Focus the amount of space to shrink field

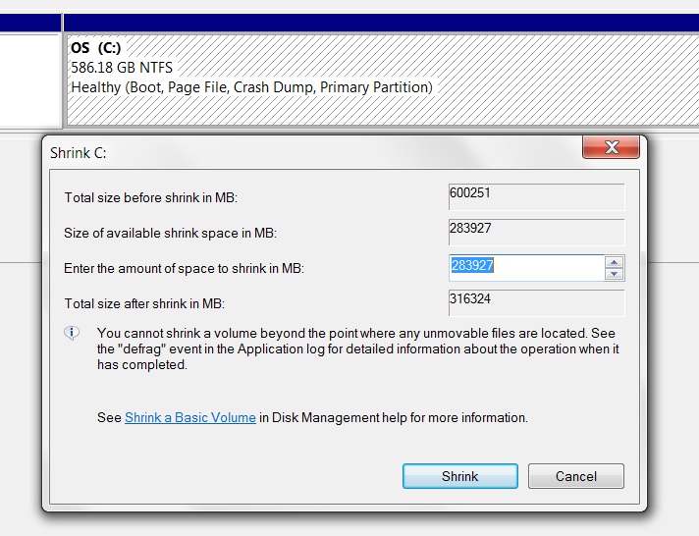[526, 268]
